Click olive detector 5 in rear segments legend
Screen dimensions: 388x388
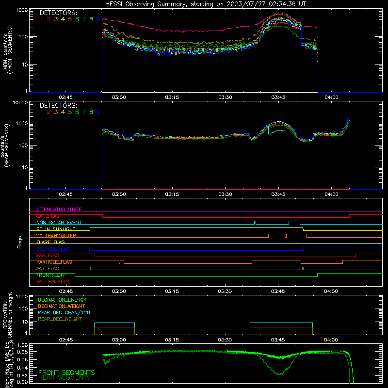70,112
